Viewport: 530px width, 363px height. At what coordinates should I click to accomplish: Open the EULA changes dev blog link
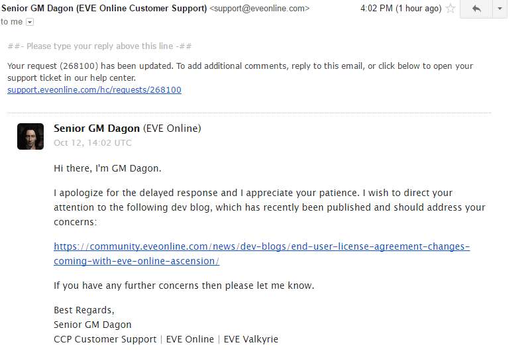point(262,246)
